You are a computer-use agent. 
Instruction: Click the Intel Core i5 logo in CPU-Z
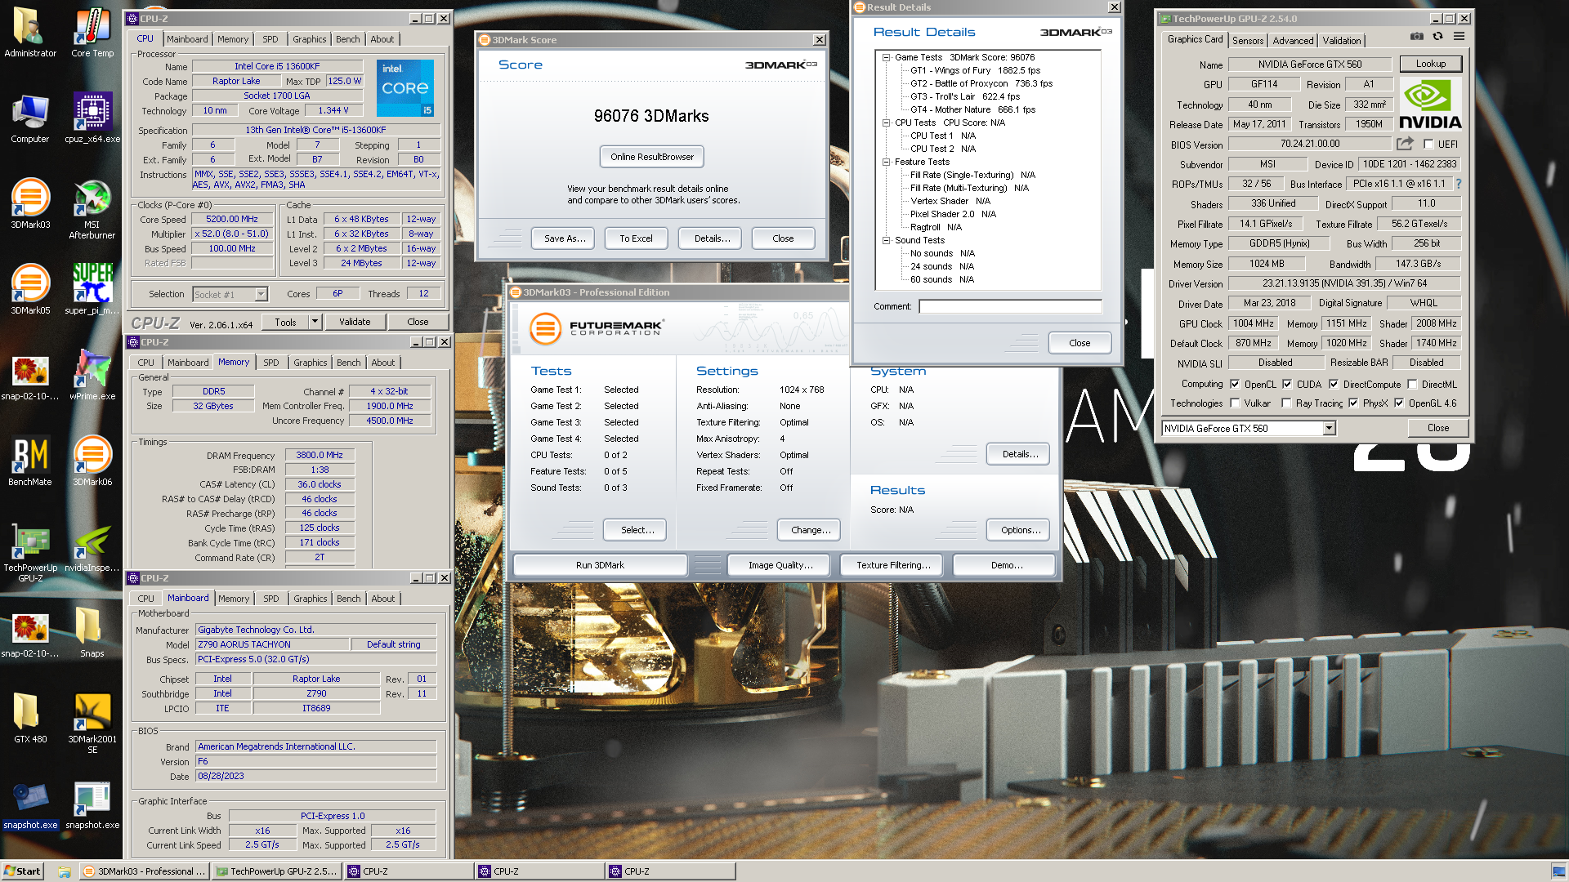[405, 87]
